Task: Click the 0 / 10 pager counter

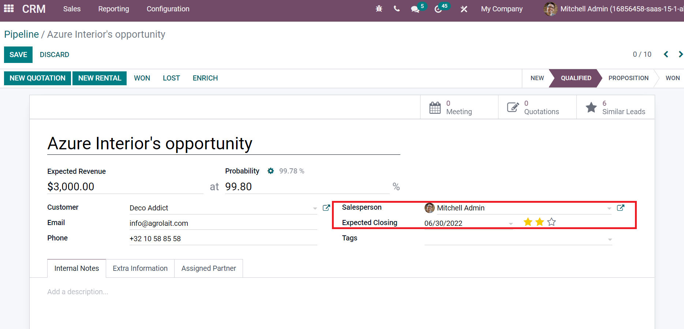Action: [642, 54]
